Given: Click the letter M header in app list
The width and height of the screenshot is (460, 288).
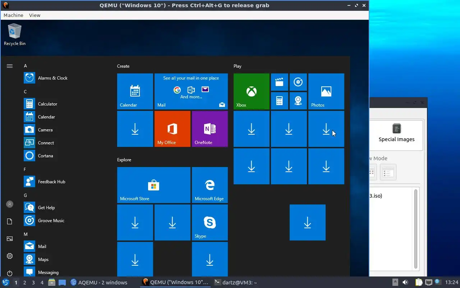Looking at the screenshot, I should tap(26, 234).
